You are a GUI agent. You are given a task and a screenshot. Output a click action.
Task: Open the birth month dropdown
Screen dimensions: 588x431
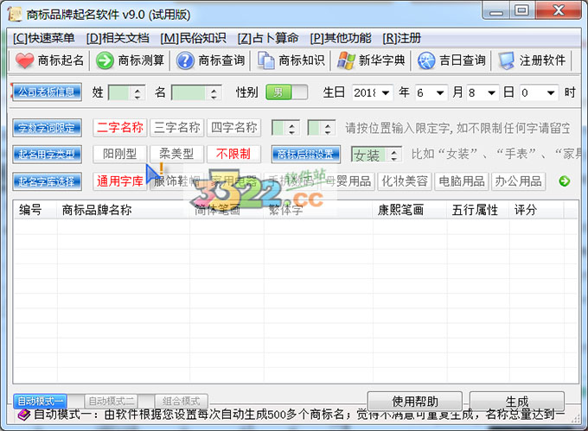(440, 92)
